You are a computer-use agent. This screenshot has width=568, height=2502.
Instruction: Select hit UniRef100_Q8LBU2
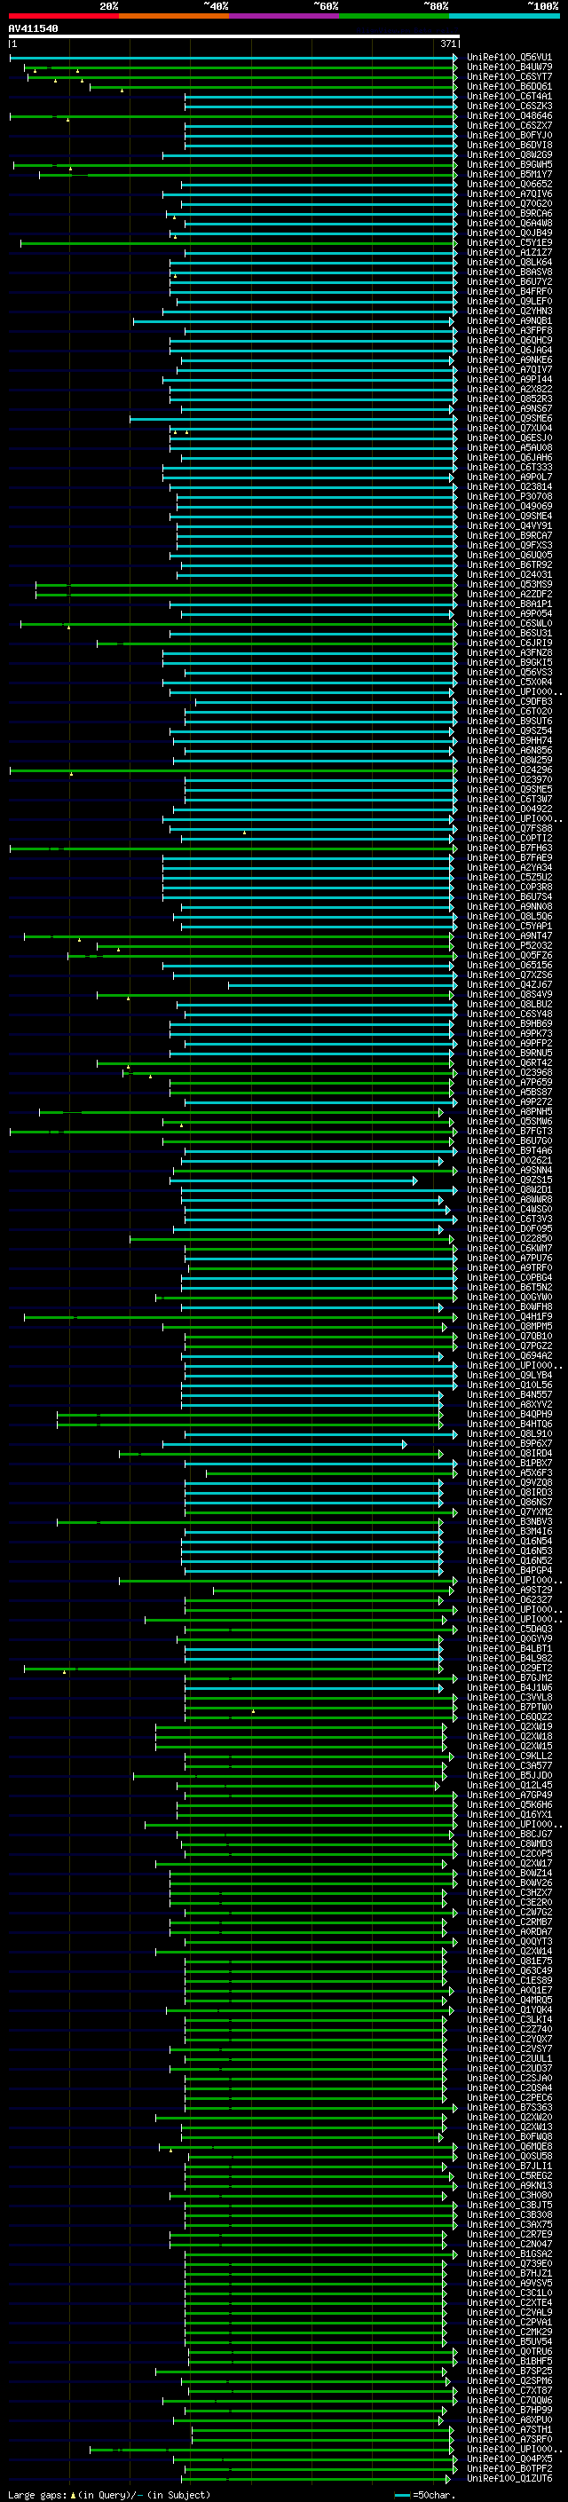pyautogui.click(x=509, y=1006)
